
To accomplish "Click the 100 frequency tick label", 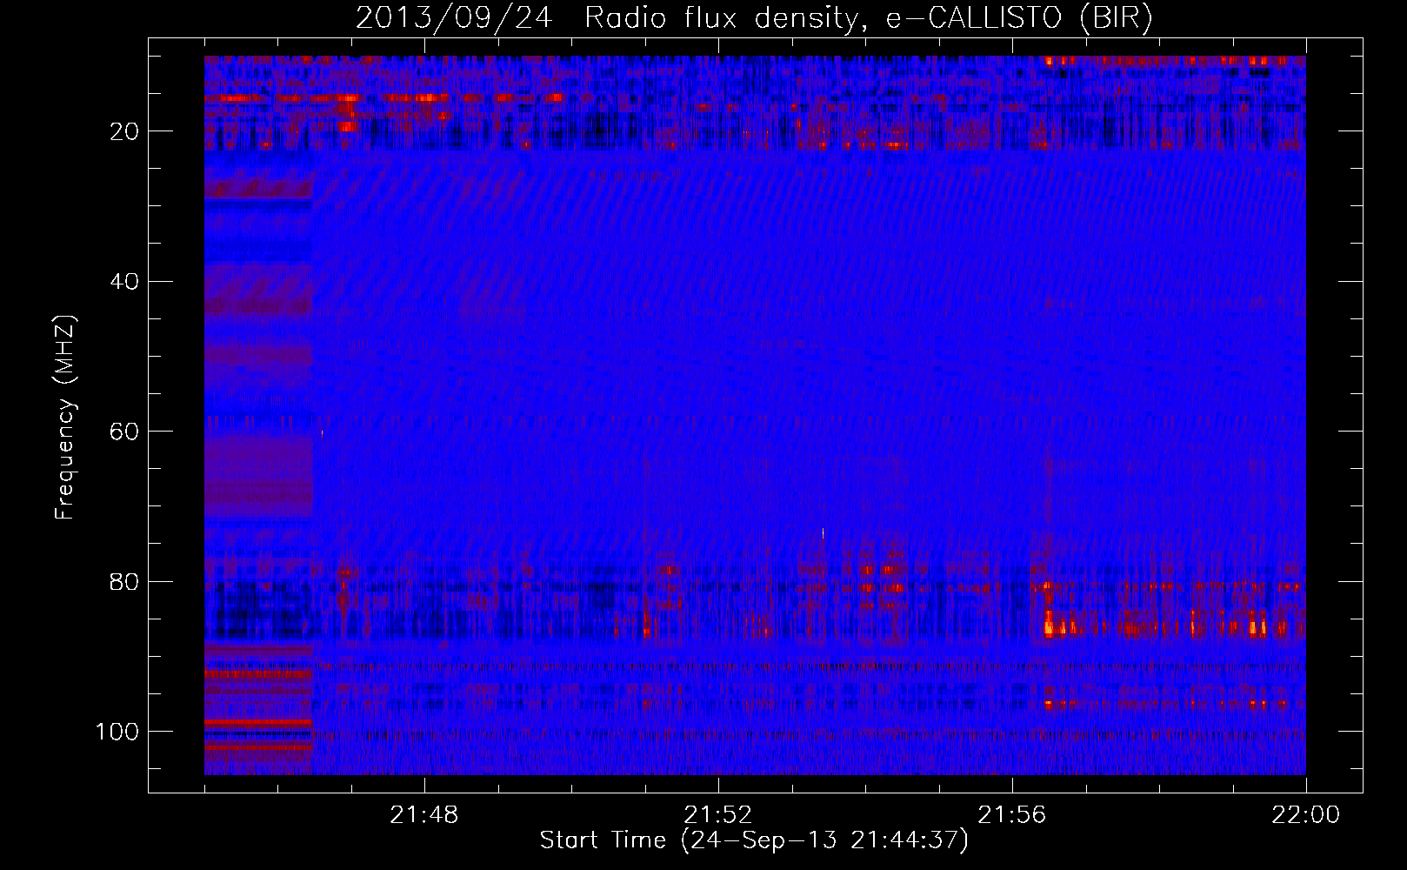I will 117,732.
